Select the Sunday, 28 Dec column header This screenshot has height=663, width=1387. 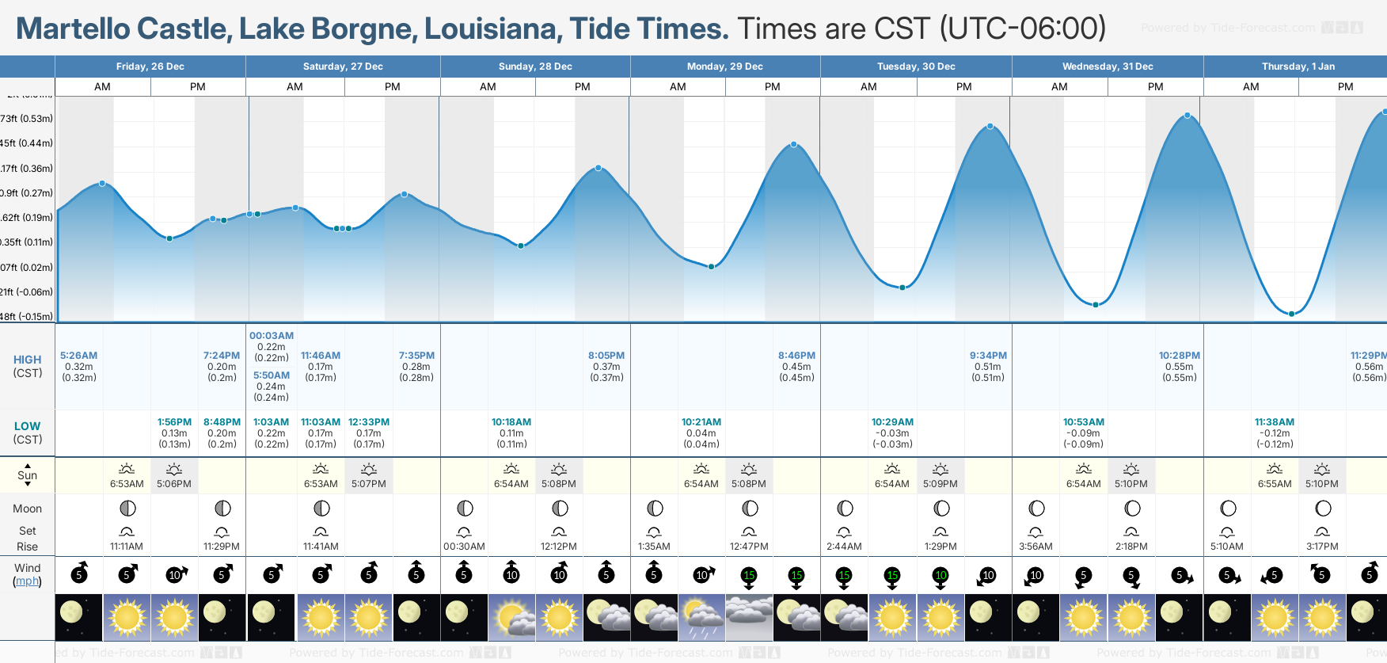pyautogui.click(x=535, y=67)
